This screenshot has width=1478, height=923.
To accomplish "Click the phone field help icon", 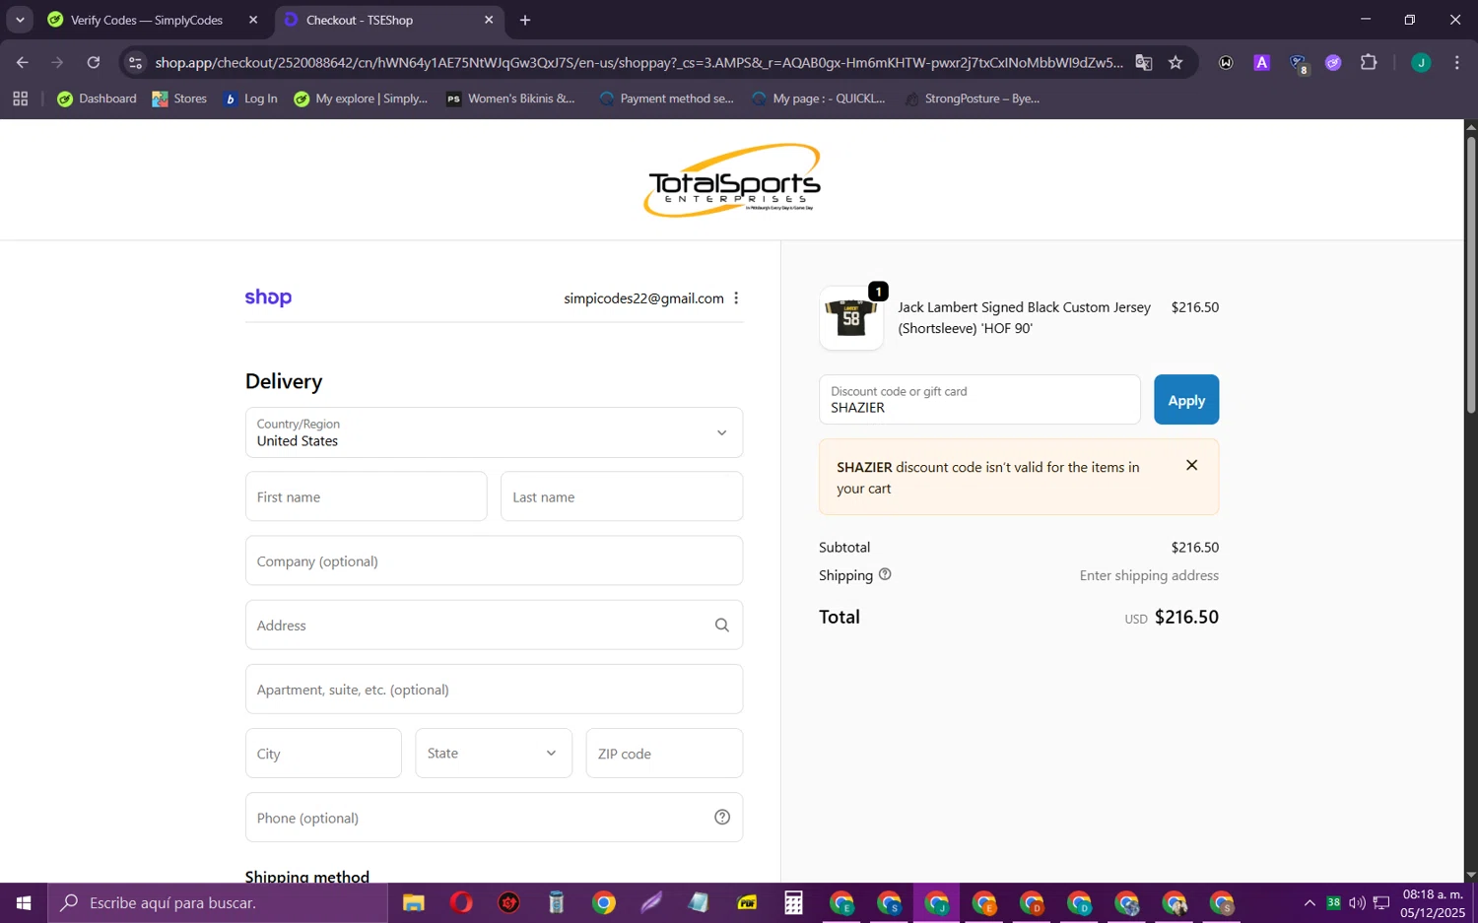I will coord(722,818).
